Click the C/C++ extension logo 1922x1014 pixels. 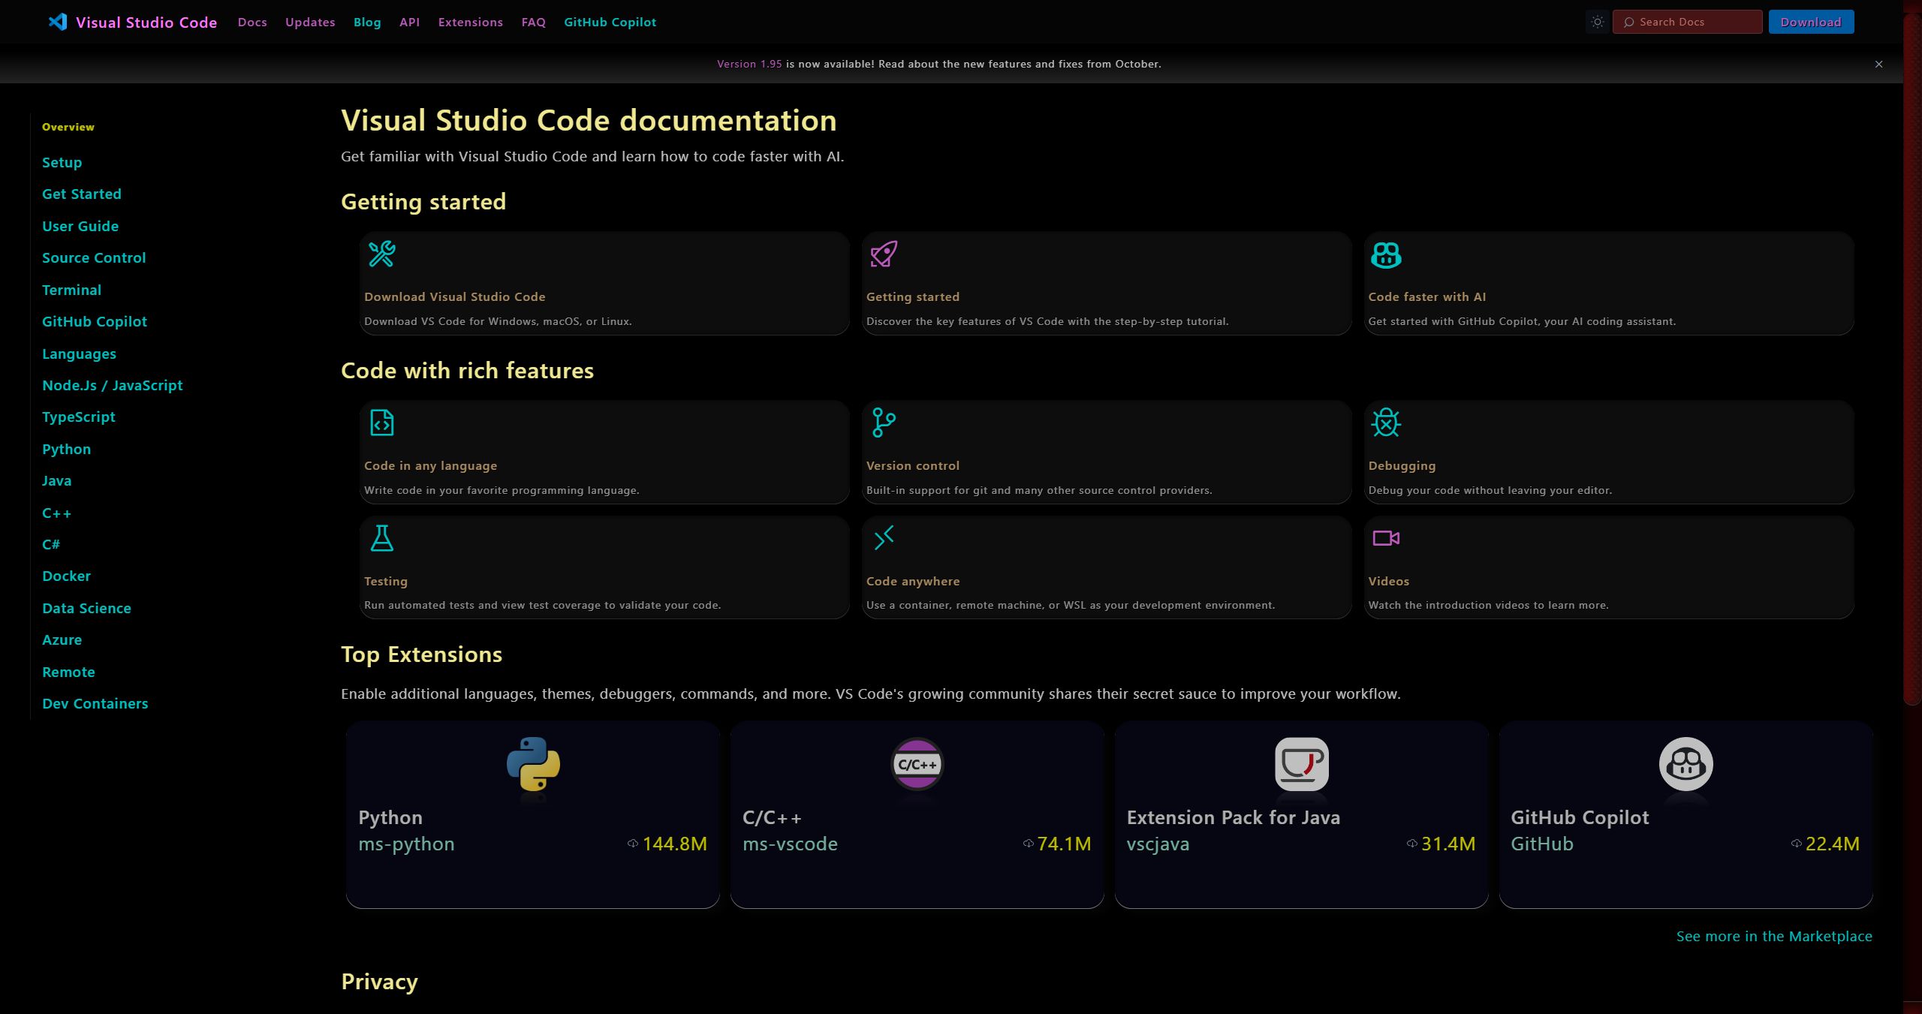(x=917, y=764)
